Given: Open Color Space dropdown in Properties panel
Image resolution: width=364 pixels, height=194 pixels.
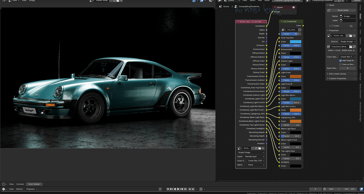Looking at the screenshot, I should [348, 57].
